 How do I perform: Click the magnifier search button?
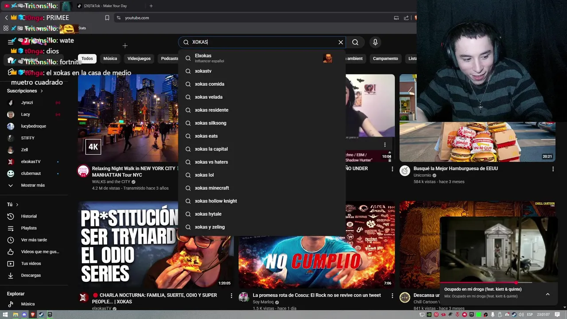tap(355, 42)
